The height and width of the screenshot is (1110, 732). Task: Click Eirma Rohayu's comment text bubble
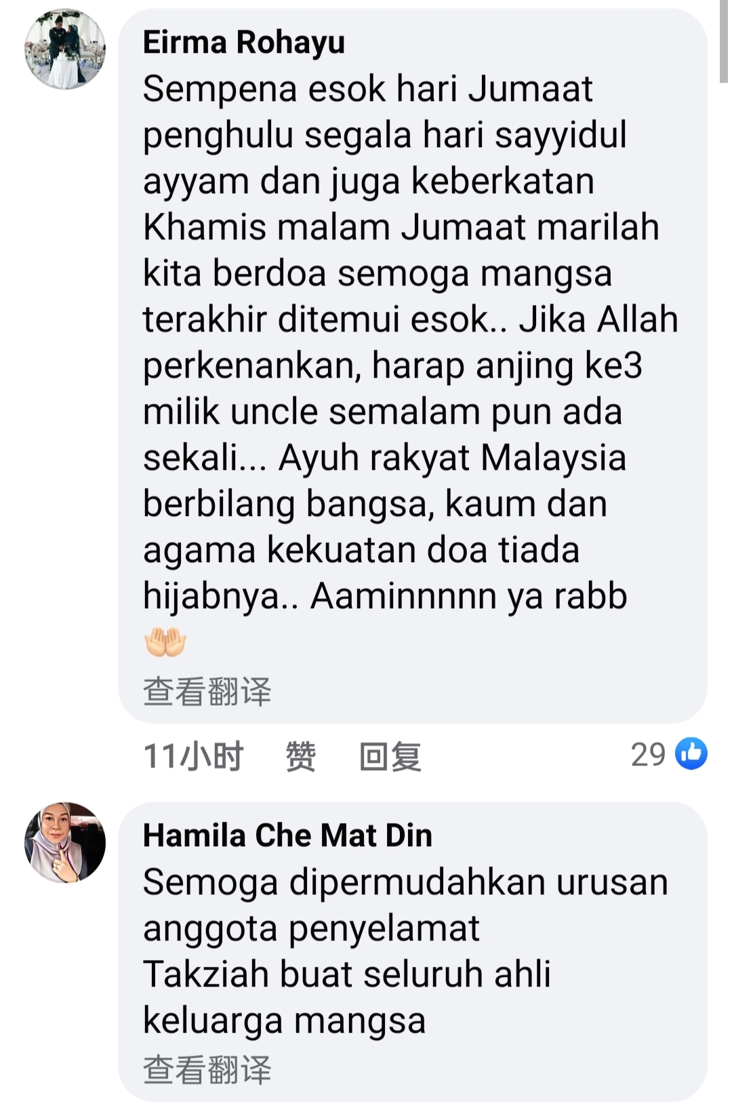[413, 365]
